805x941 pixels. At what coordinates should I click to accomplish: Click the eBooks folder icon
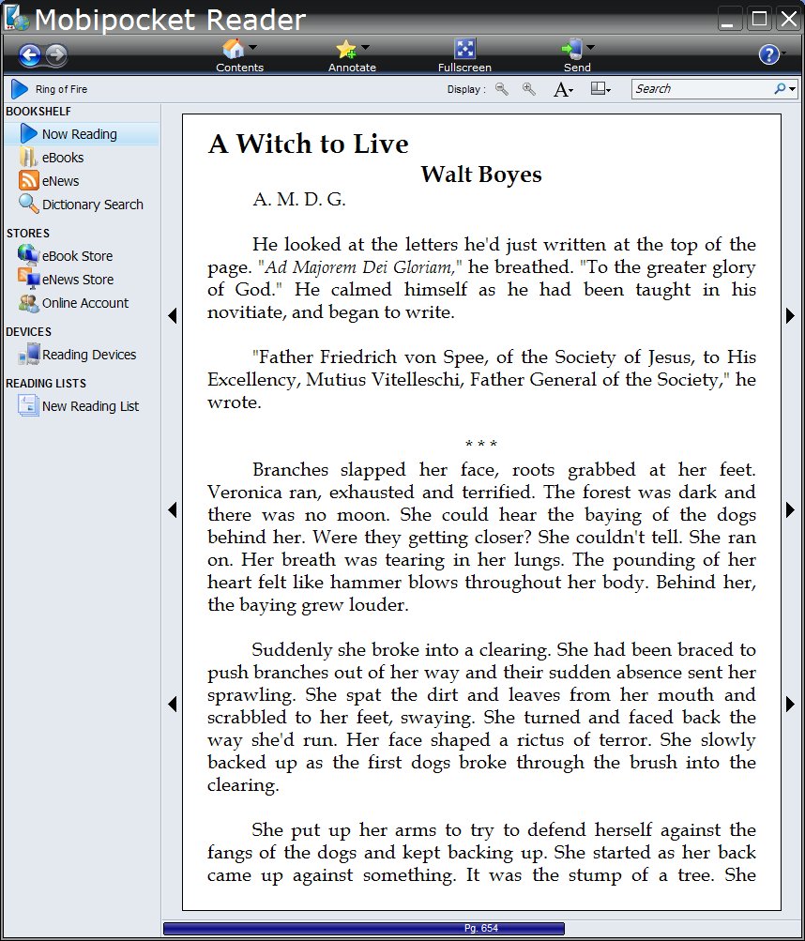click(28, 158)
